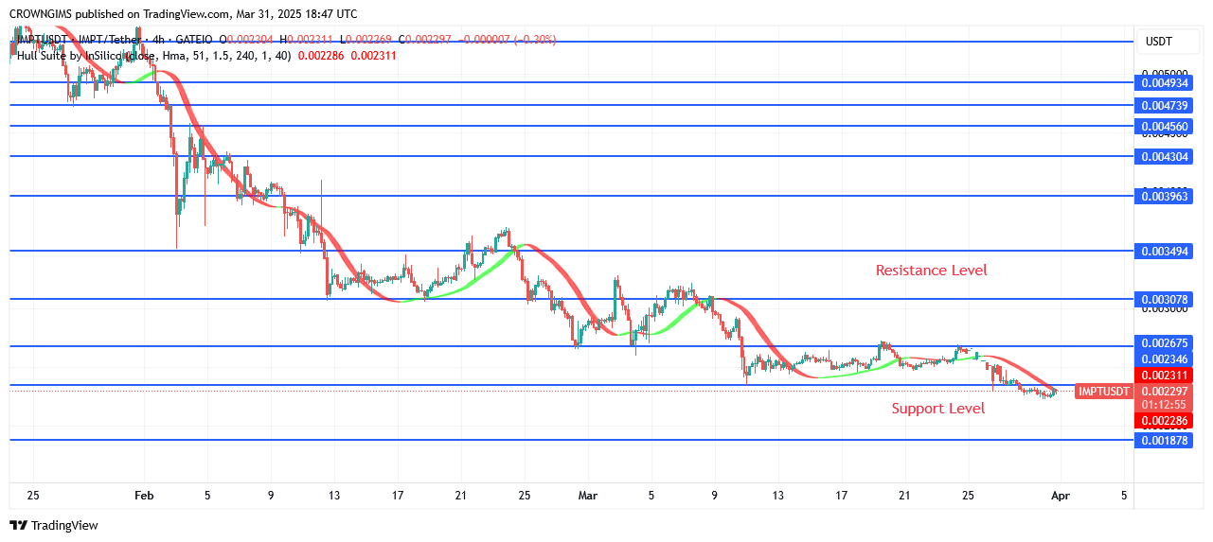Click the 0.003078 price level label
The width and height of the screenshot is (1213, 542).
(1165, 300)
